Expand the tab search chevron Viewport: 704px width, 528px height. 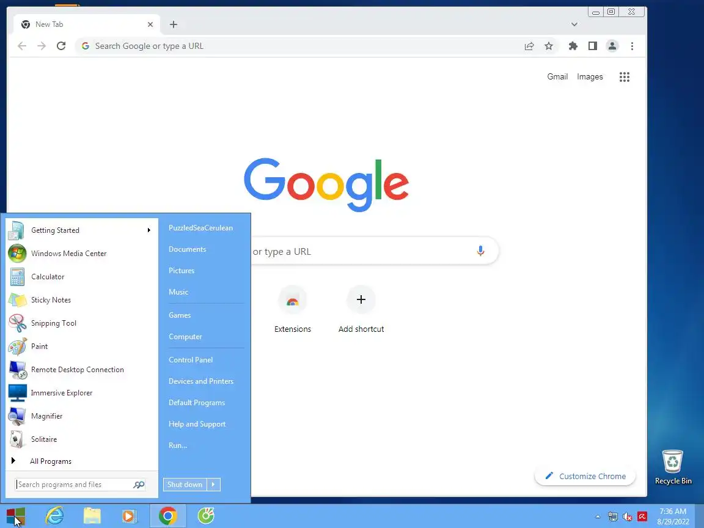tap(574, 24)
